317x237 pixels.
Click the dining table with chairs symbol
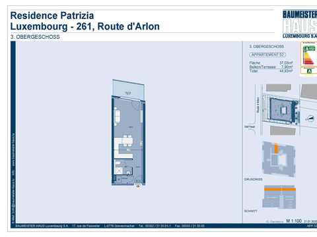(x=127, y=141)
